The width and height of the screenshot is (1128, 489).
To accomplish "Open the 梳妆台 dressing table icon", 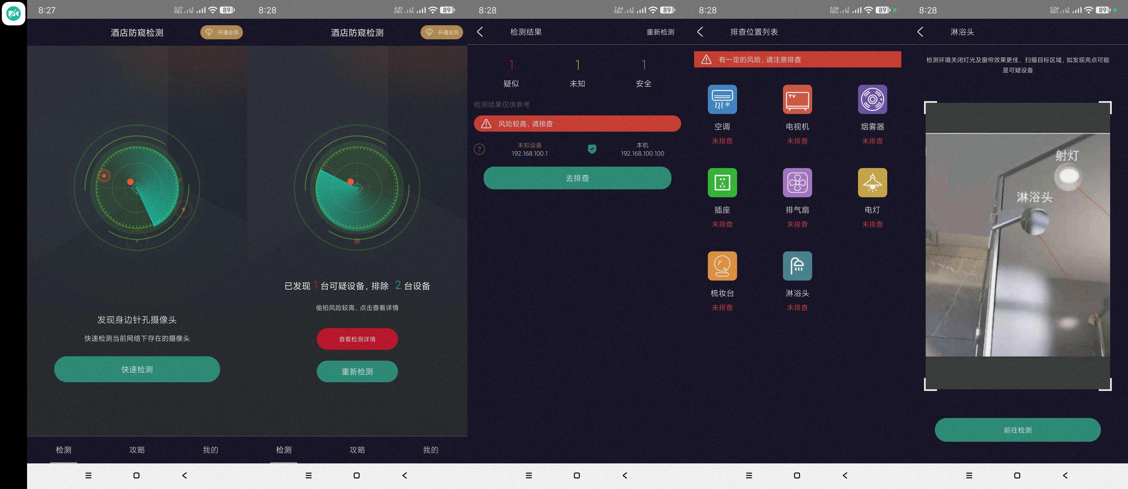I will pos(722,265).
